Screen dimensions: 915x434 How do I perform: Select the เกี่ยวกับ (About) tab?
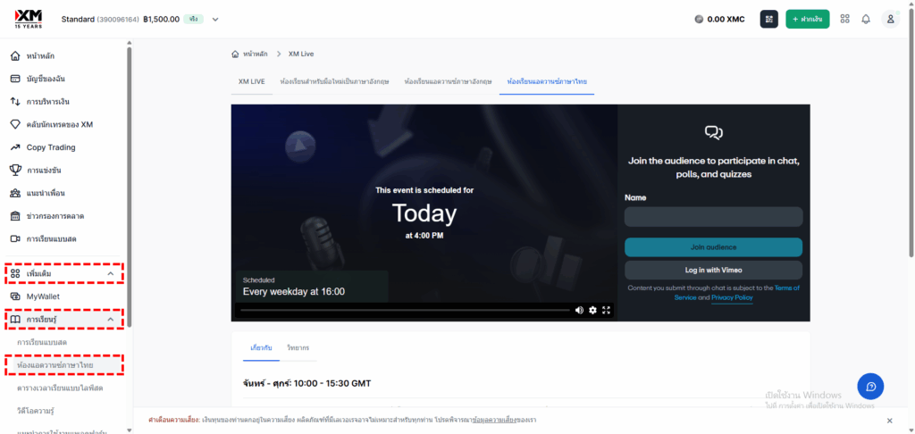tap(261, 347)
